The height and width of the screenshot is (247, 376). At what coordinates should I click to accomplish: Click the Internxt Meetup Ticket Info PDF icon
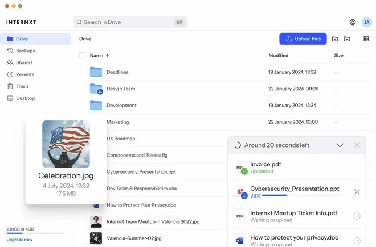240,216
